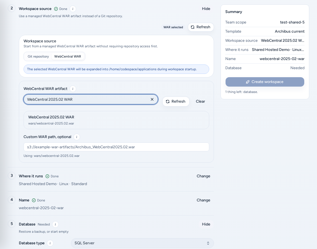Click the WAR selected status label
Image resolution: width=317 pixels, height=249 pixels.
tap(173, 27)
